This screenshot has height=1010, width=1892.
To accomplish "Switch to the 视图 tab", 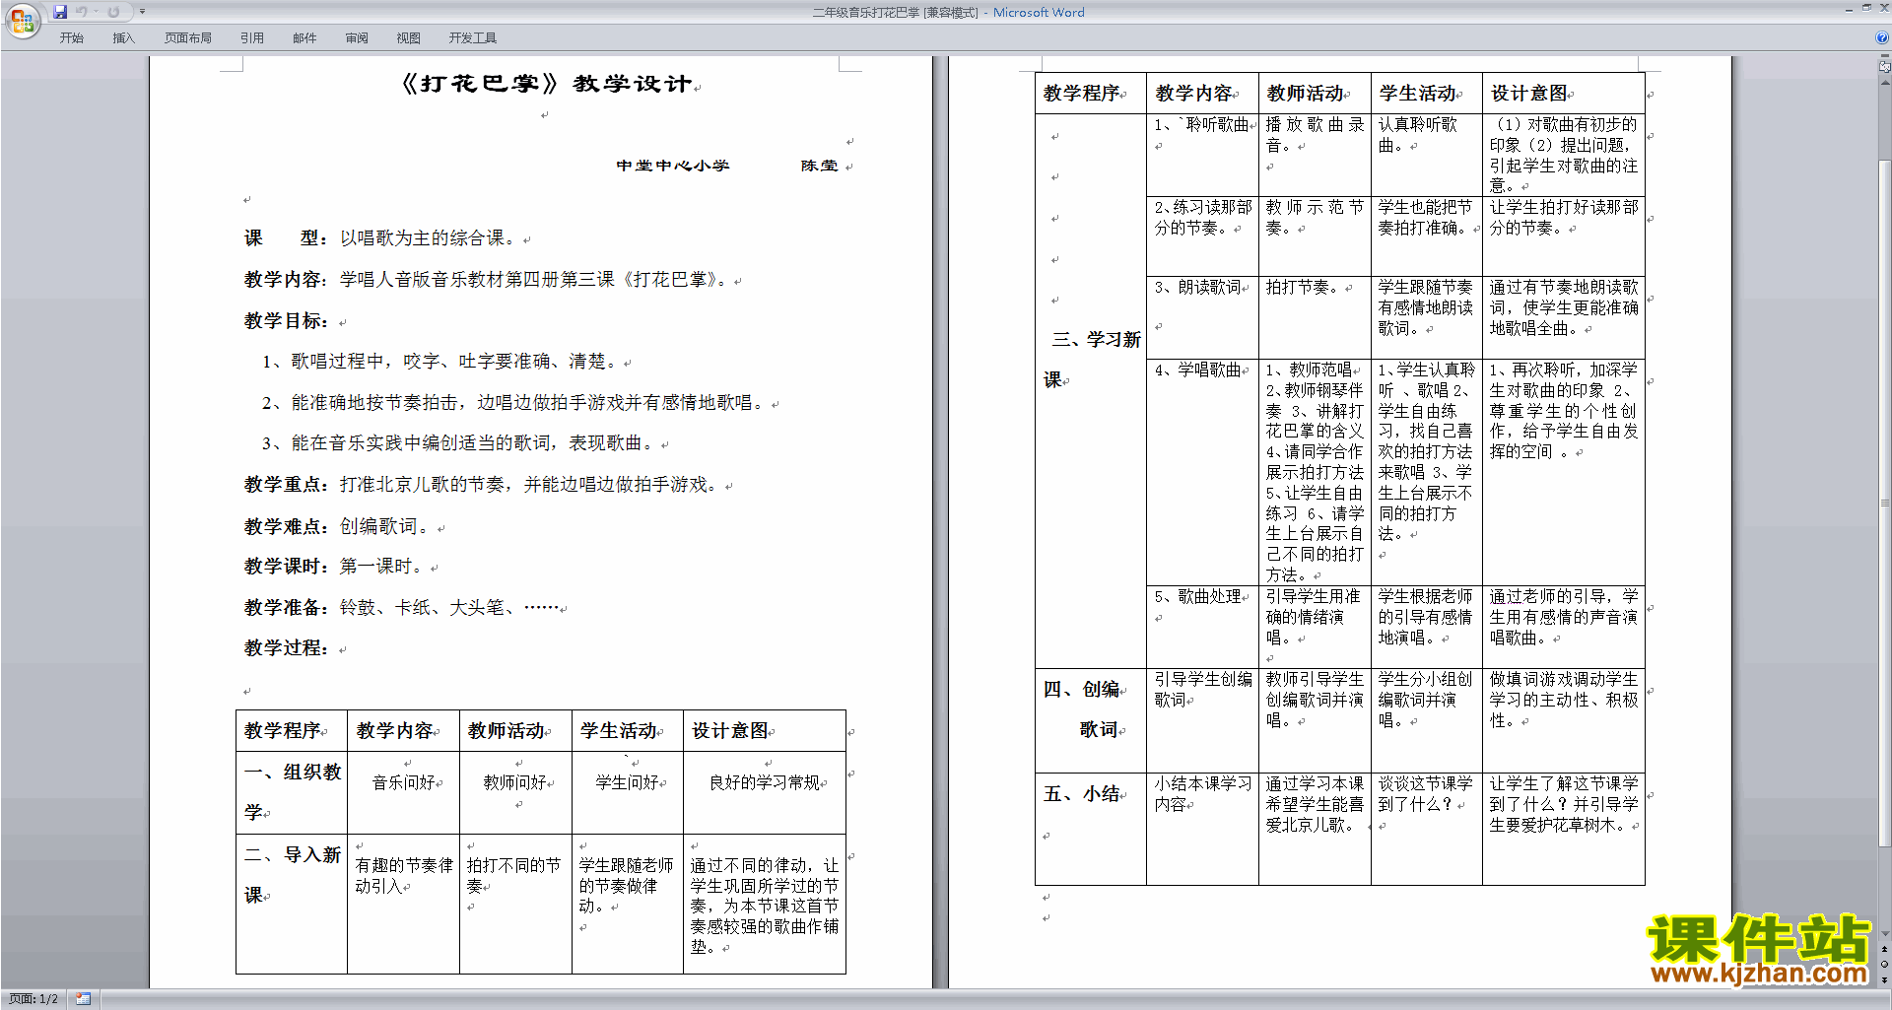I will pyautogui.click(x=408, y=38).
